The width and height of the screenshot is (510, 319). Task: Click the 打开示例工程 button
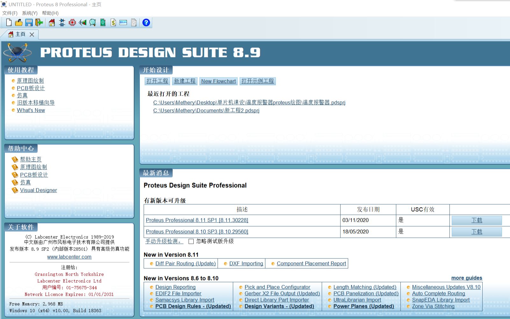point(258,81)
